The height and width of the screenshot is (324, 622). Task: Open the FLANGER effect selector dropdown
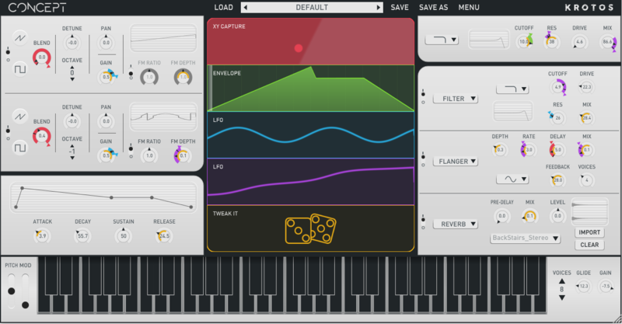[x=456, y=161]
